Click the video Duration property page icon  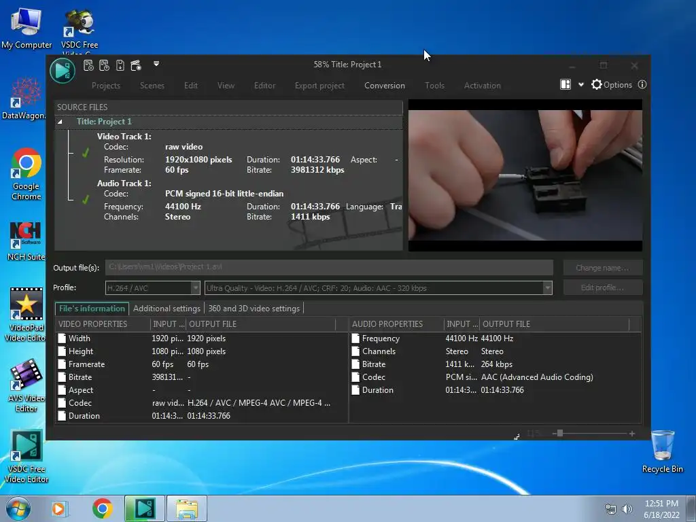[x=62, y=415]
